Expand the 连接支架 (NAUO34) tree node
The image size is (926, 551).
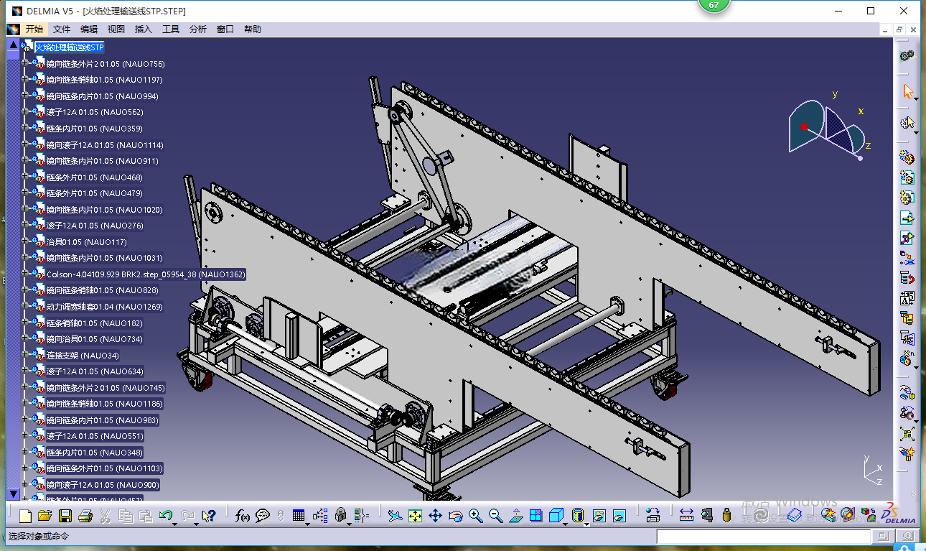[25, 355]
